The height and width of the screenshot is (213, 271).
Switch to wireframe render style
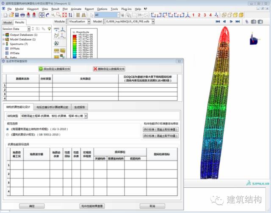(224, 15)
